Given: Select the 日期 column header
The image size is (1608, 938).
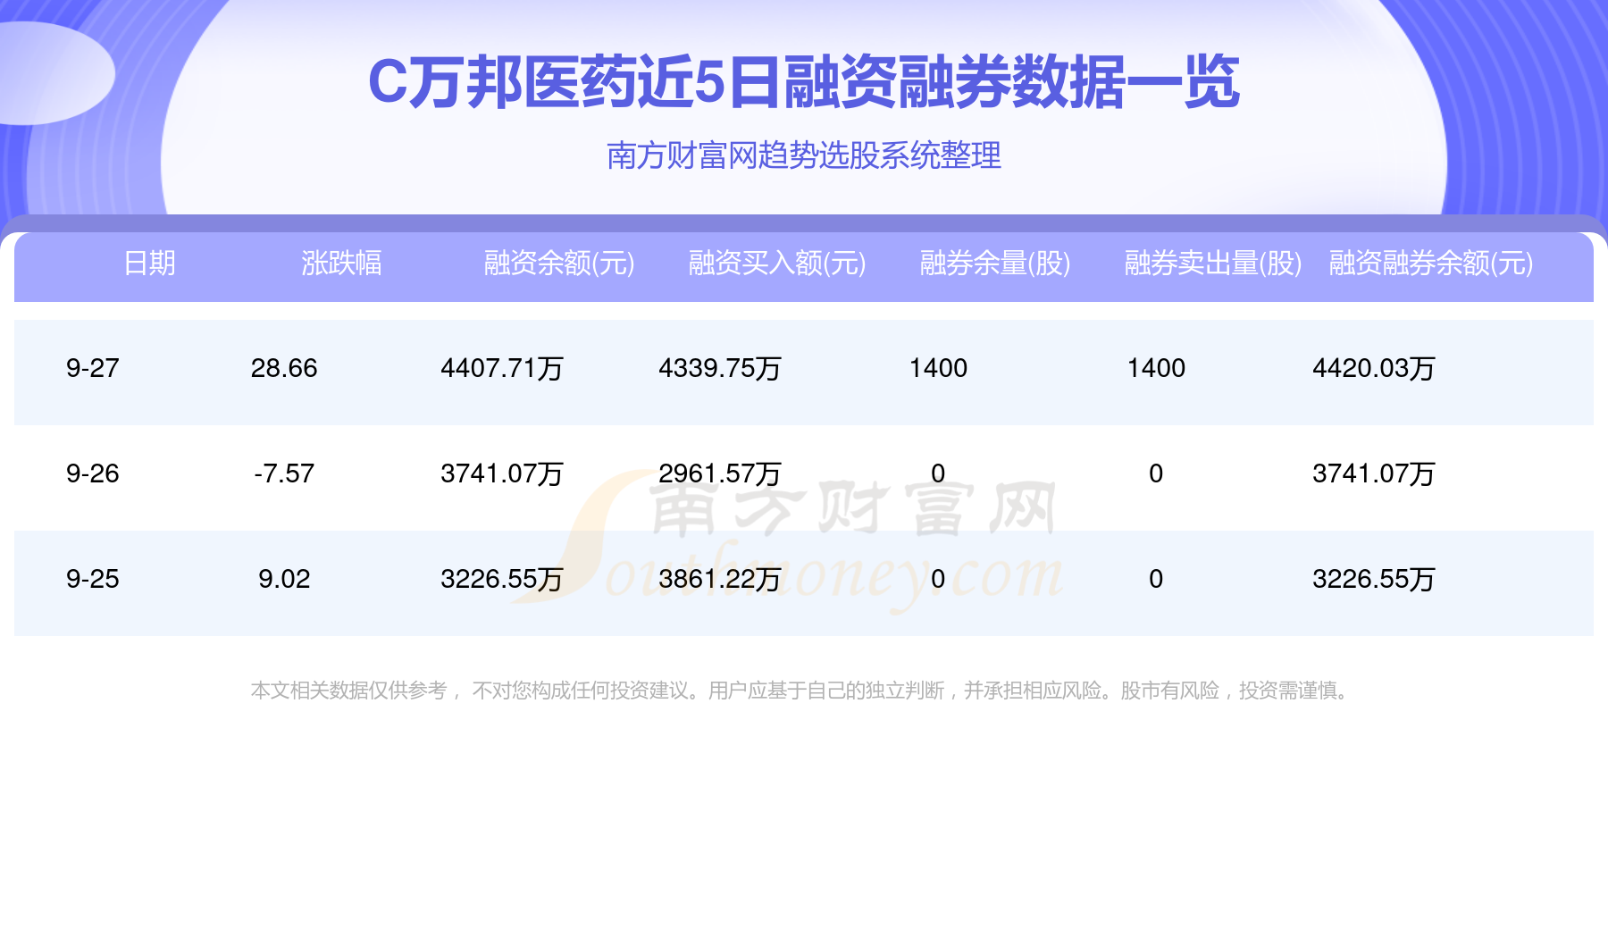Looking at the screenshot, I should (x=149, y=264).
